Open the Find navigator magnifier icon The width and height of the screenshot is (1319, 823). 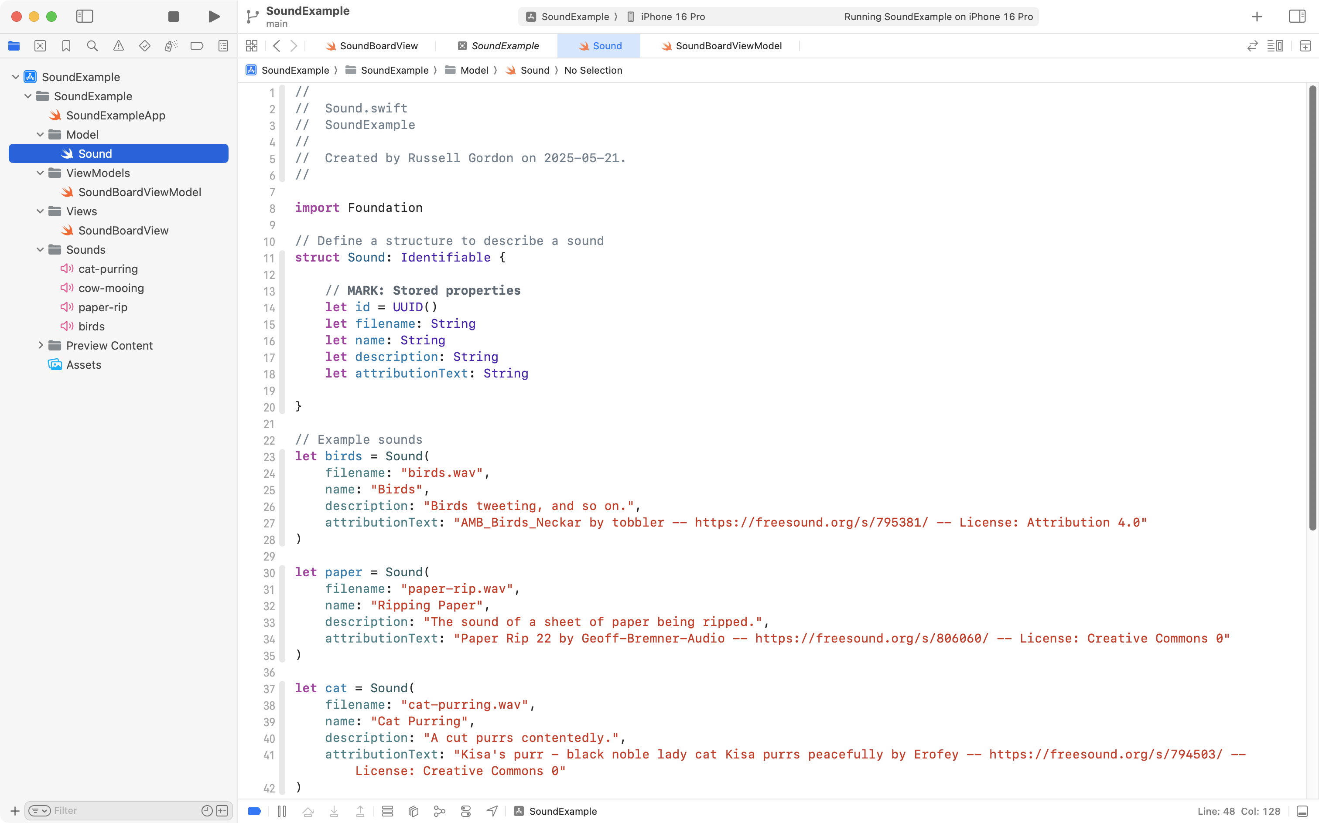(92, 46)
